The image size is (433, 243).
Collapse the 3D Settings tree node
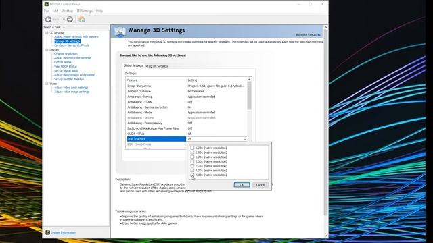point(47,33)
